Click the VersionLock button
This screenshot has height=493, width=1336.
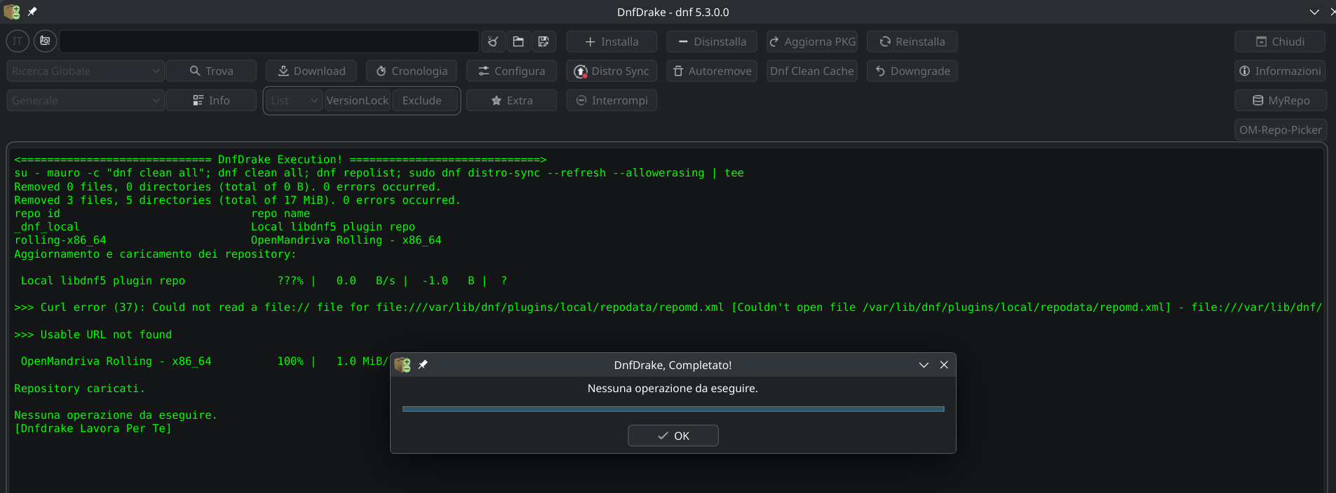[357, 100]
